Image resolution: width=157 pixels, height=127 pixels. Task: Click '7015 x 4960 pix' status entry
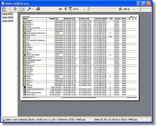129,120
